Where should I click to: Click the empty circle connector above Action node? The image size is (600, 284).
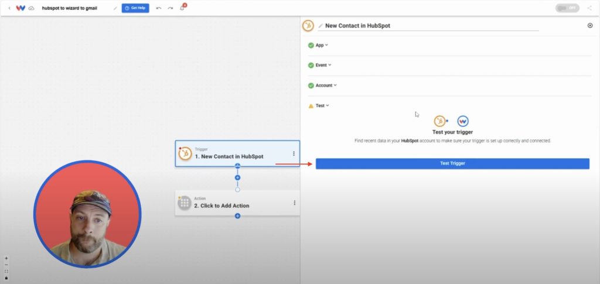(x=238, y=190)
